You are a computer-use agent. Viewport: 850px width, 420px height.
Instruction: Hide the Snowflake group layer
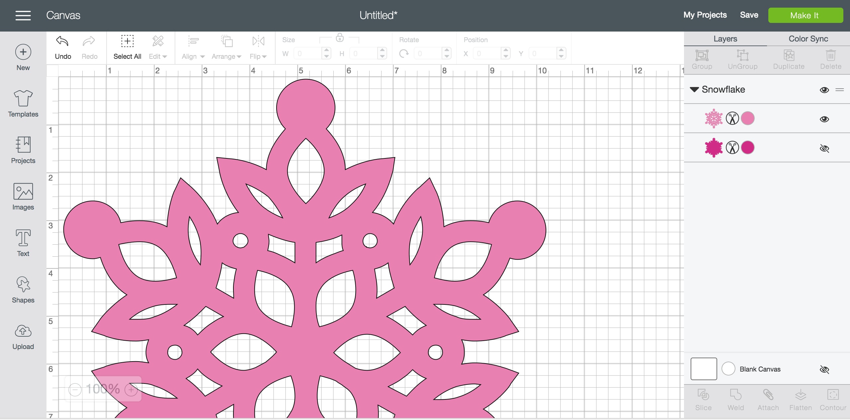click(824, 90)
